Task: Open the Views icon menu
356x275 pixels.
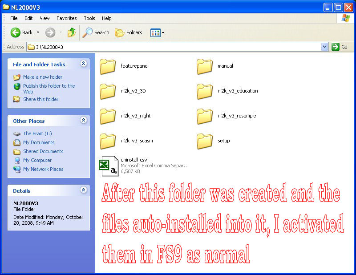Action: click(155, 33)
